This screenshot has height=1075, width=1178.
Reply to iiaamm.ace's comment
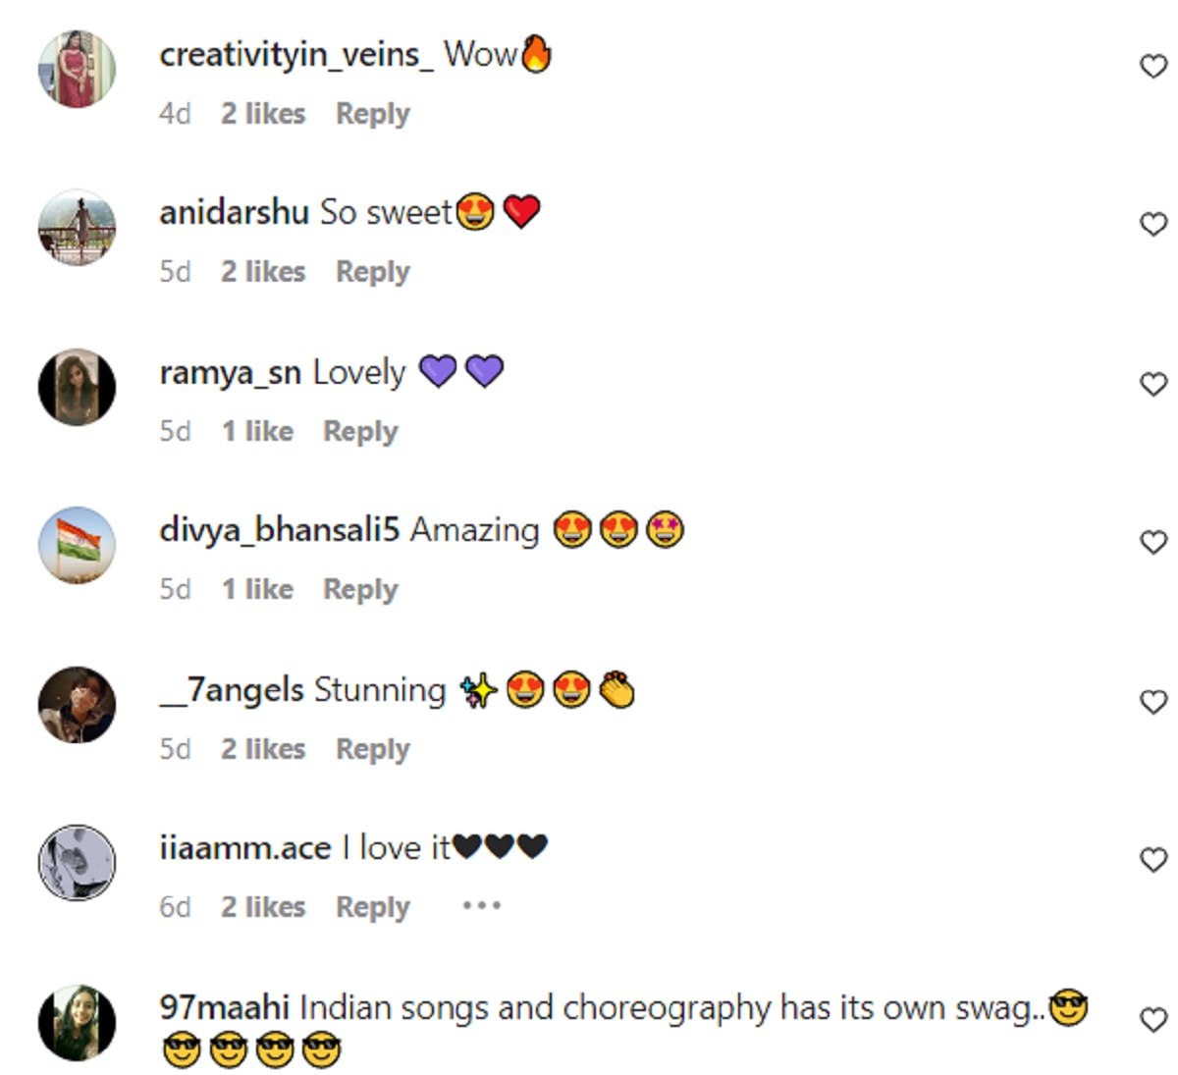[x=372, y=907]
